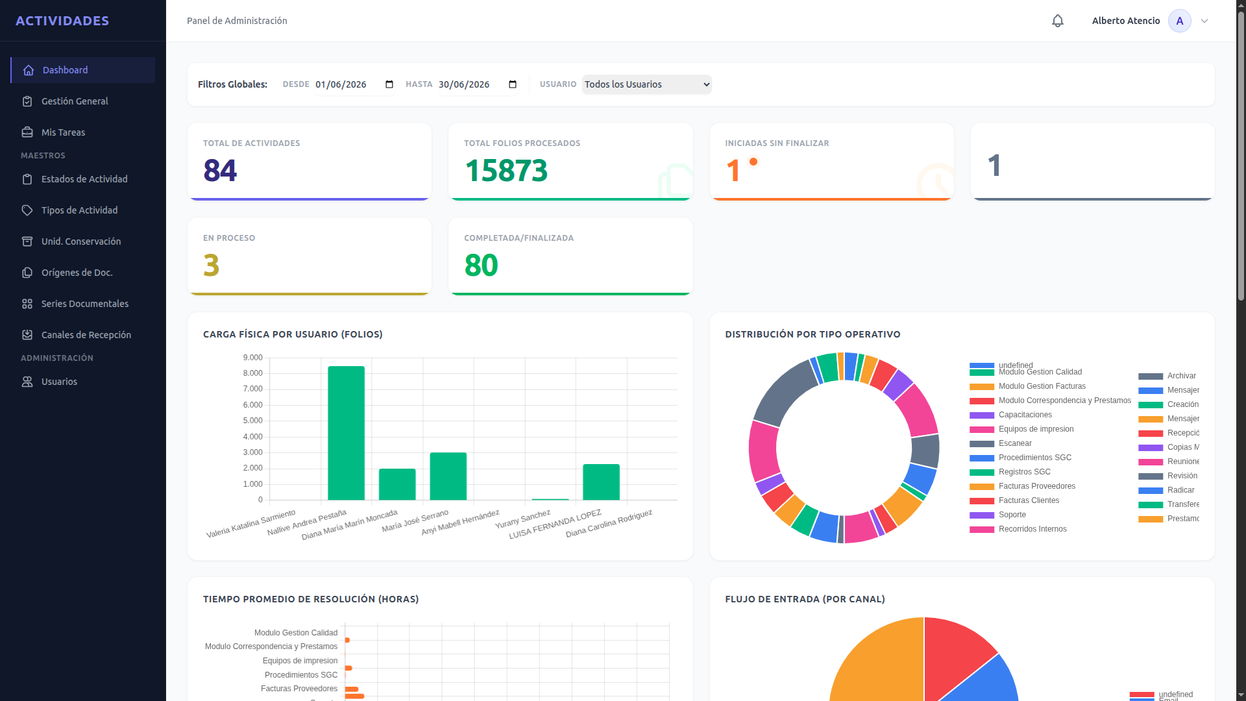Click Modulo Correspondencia y Prestamos legend label

(1064, 400)
